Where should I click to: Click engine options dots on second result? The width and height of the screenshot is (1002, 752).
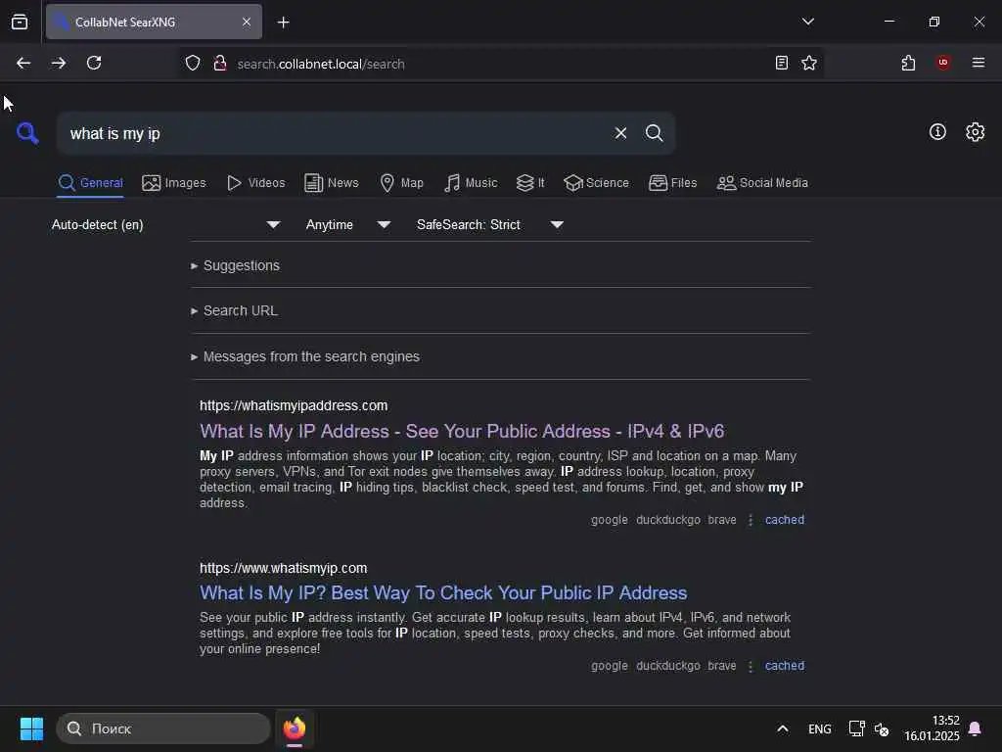pos(751,666)
